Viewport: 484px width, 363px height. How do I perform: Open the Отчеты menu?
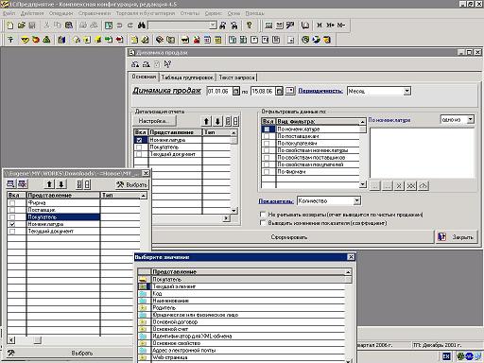coord(190,13)
